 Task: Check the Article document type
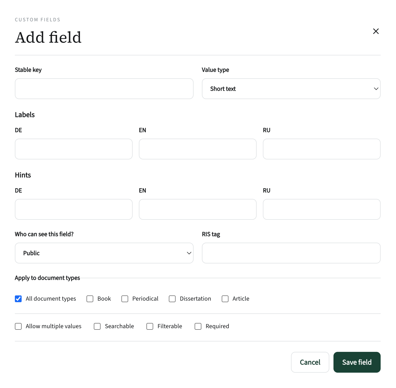click(x=225, y=299)
